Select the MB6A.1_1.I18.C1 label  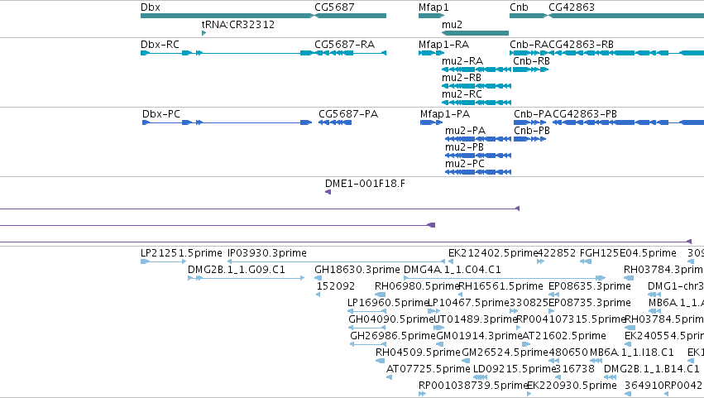632,352
